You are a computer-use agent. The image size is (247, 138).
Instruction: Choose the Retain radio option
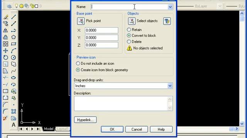[x=129, y=30]
